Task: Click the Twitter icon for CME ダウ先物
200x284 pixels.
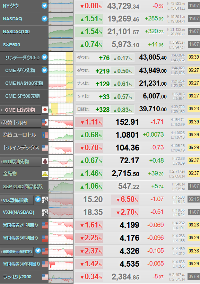Action: [44, 70]
